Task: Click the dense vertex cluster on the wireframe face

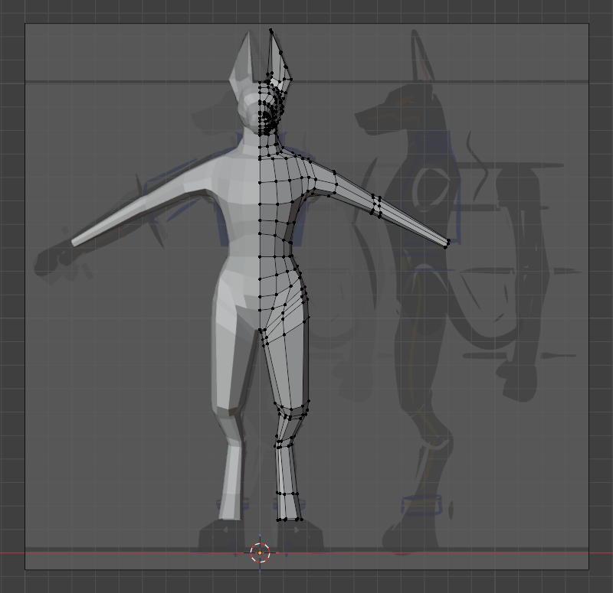Action: 267,115
